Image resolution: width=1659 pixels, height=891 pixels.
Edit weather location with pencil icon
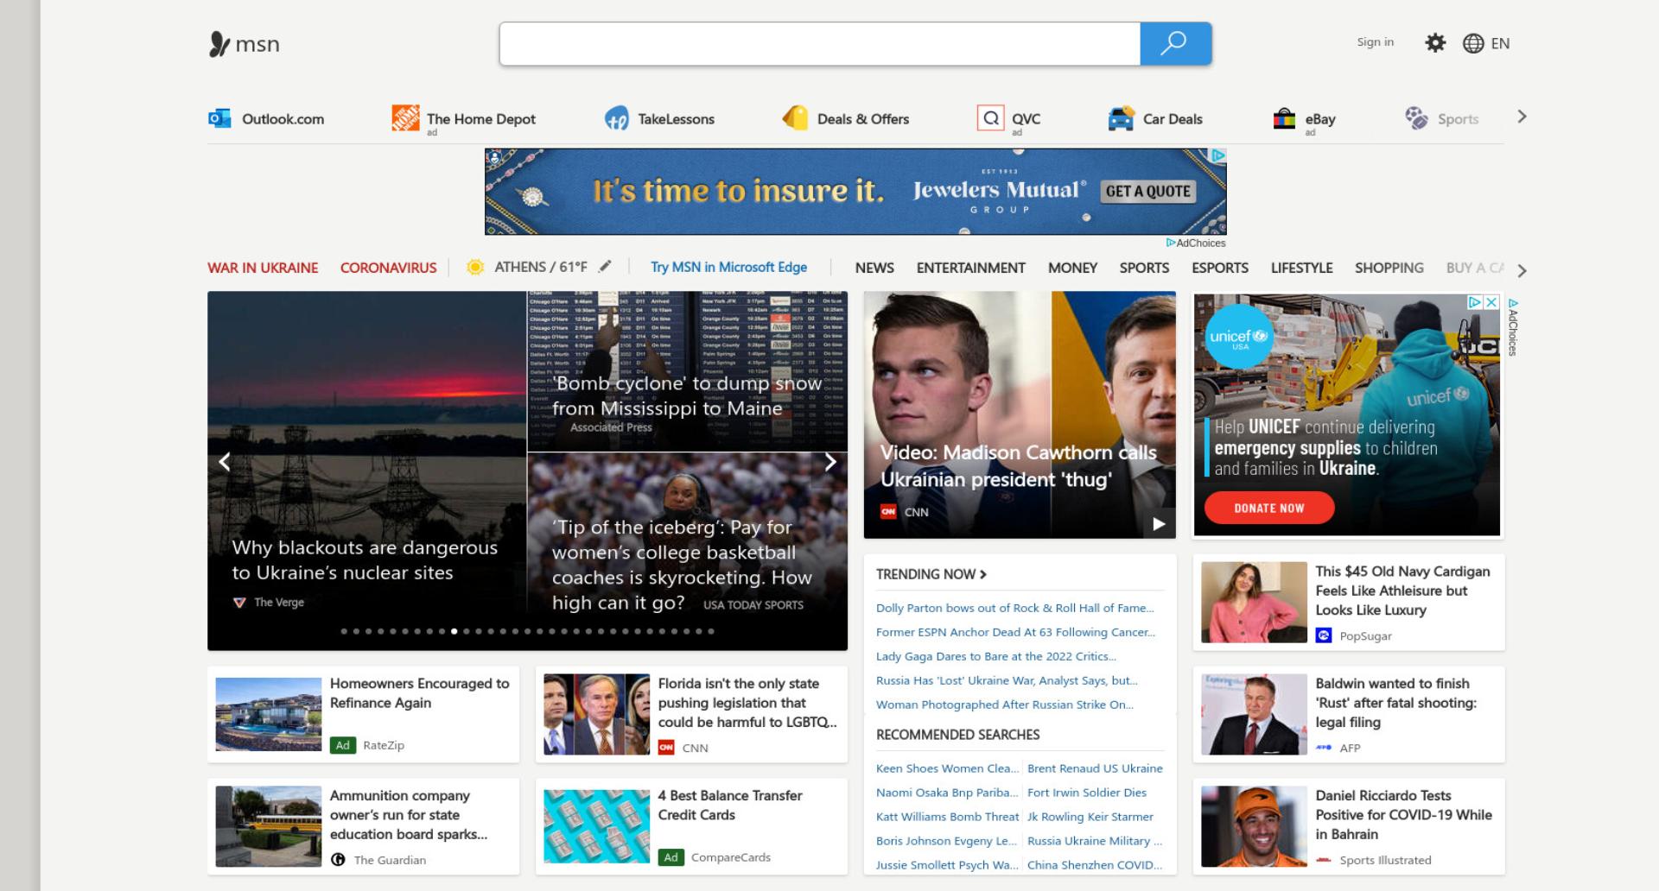point(606,266)
